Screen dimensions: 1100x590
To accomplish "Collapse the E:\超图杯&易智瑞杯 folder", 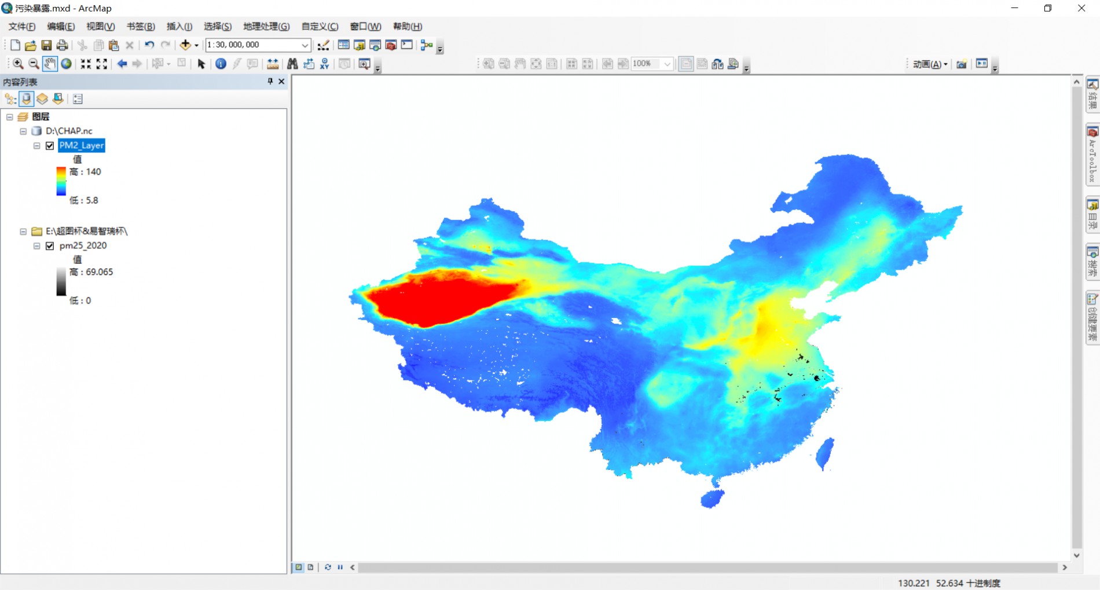I will click(23, 232).
